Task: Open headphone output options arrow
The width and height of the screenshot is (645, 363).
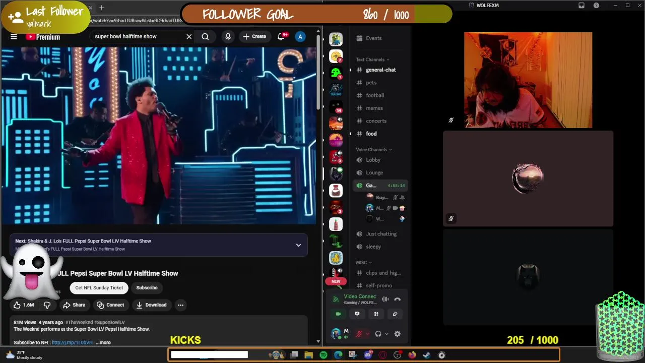Action: 386,334
